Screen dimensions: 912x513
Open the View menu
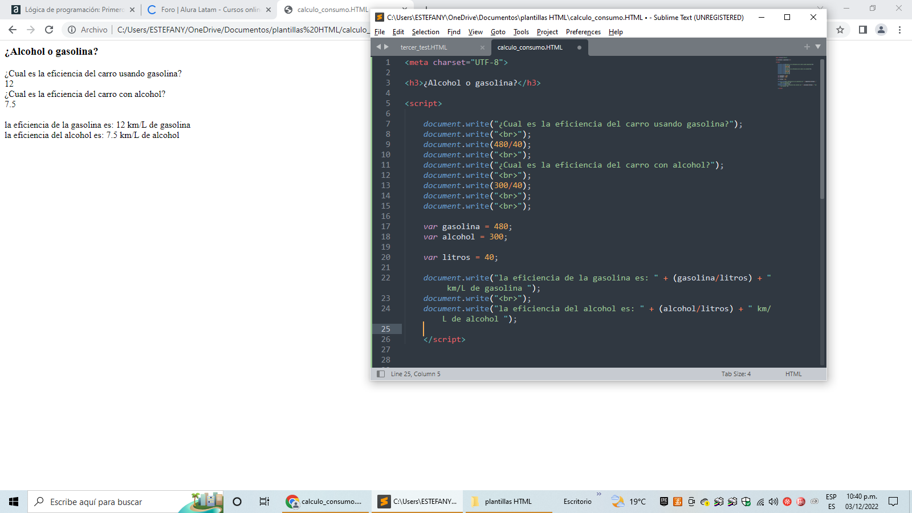(475, 32)
